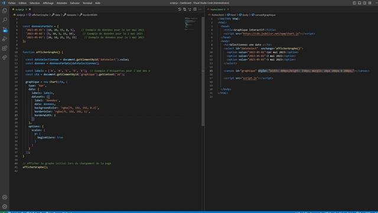Open the Sélection menu
Screen dimensions: 378x213
[x=35, y=3]
